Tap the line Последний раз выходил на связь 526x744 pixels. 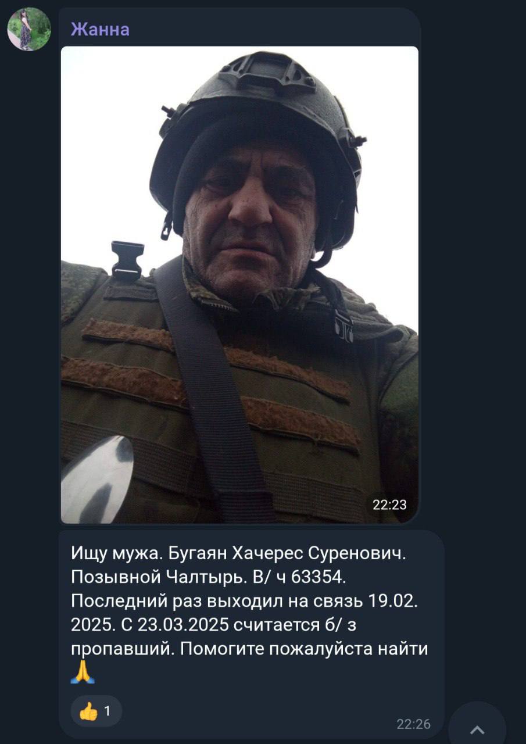244,601
